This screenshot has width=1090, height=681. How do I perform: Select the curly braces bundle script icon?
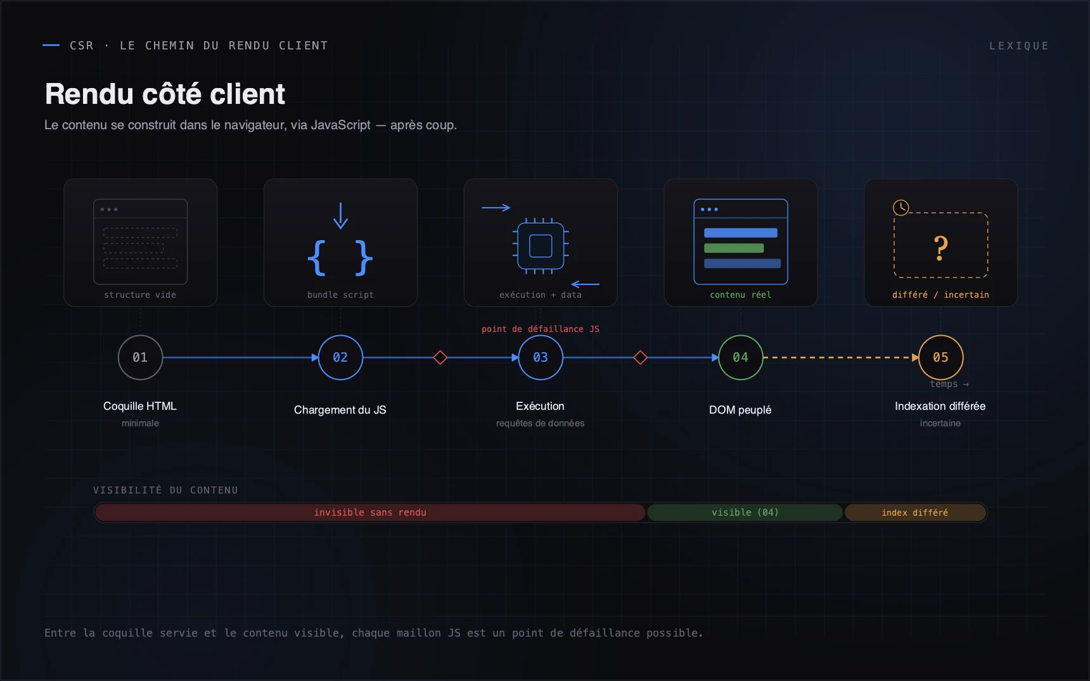(340, 258)
